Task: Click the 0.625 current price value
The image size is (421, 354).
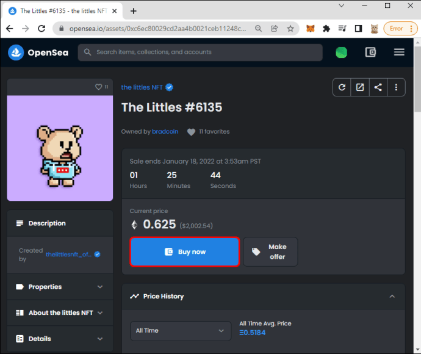Action: tap(159, 224)
